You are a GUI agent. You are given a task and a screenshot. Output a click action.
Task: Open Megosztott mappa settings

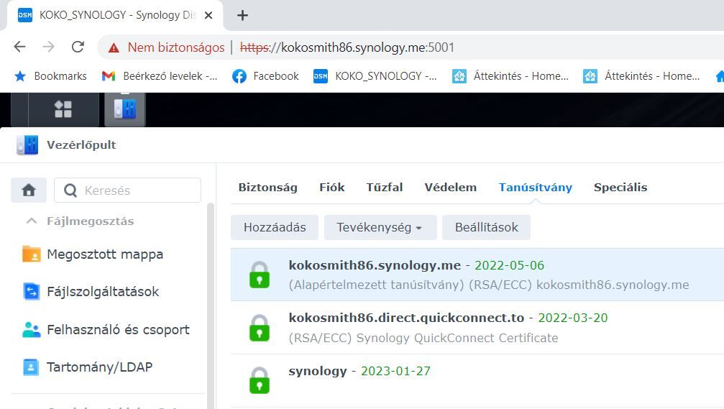tap(105, 254)
